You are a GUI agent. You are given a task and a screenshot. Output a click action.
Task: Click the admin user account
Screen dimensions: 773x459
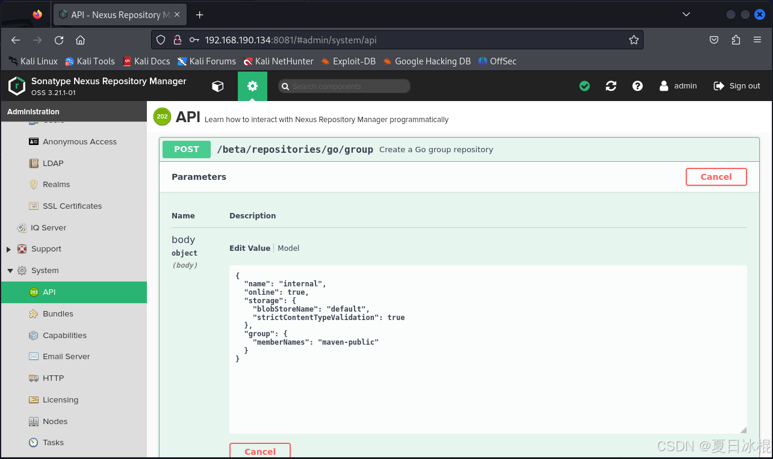pos(678,86)
